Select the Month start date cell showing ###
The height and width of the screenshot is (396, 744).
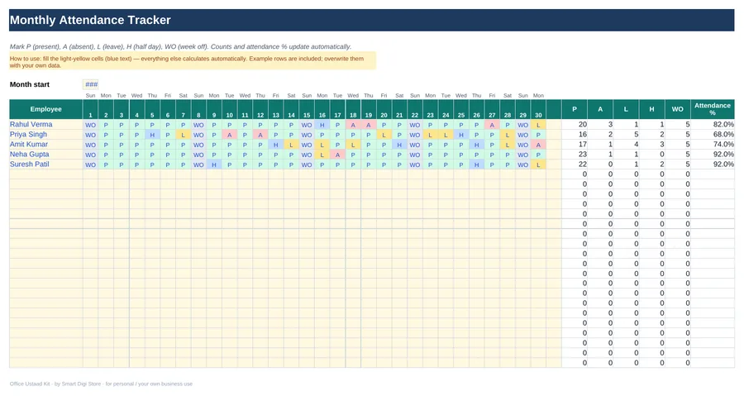[x=91, y=84]
